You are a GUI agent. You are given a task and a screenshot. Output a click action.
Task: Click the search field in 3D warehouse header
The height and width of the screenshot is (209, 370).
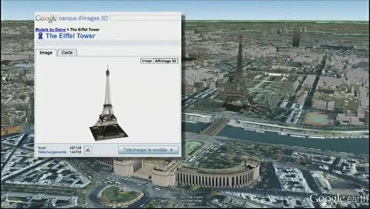tap(145, 18)
